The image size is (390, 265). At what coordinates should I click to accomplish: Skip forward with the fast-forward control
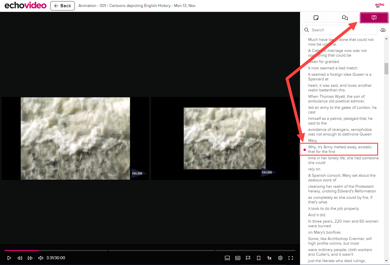[x=30, y=258]
